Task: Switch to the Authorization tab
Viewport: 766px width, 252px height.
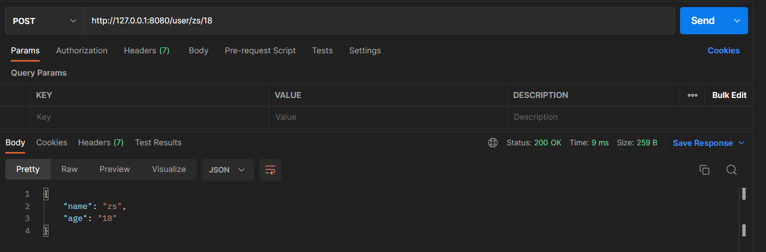Action: point(82,51)
